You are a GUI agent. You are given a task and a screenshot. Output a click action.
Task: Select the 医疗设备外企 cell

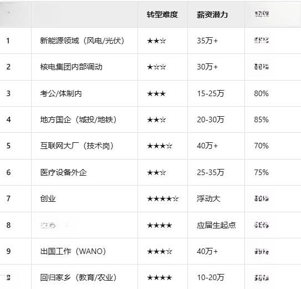coord(84,172)
